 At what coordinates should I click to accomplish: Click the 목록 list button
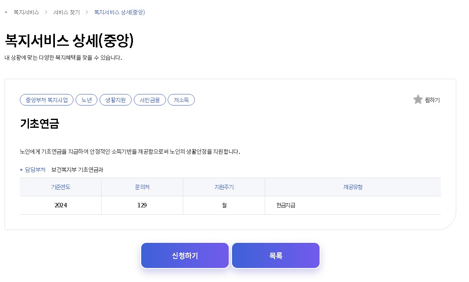tap(275, 255)
